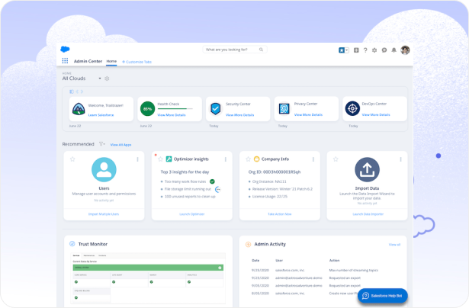Click the Company Info yellow icon
The image size is (469, 308).
(256, 159)
